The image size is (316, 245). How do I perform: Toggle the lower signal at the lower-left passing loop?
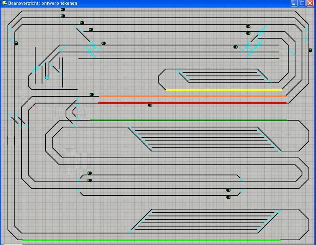pos(90,180)
